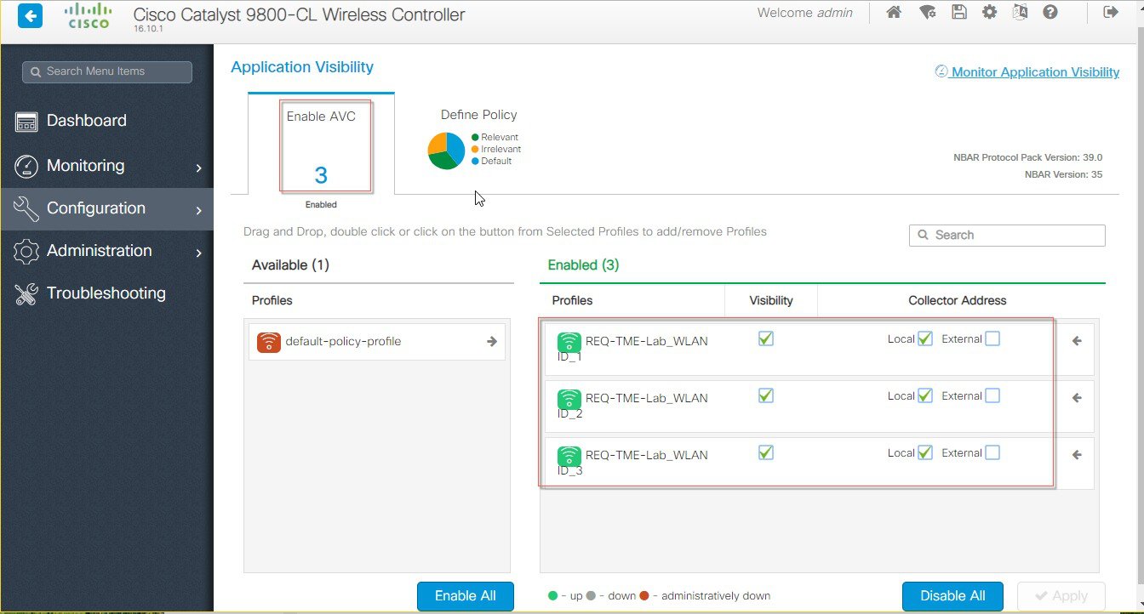Click the blue back arrow icon
This screenshot has height=614, width=1144.
30,16
